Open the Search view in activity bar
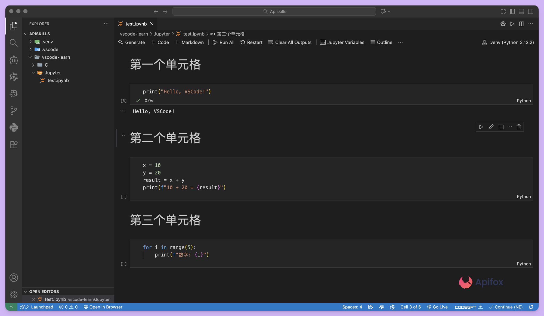This screenshot has width=544, height=316. (x=14, y=43)
